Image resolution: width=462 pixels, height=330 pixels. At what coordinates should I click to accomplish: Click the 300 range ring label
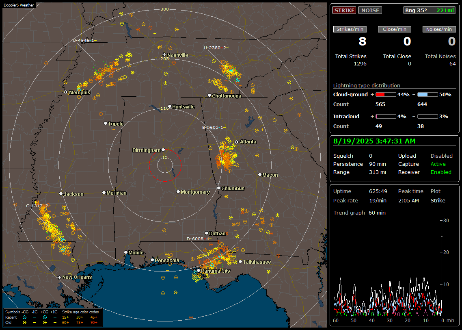point(164,9)
